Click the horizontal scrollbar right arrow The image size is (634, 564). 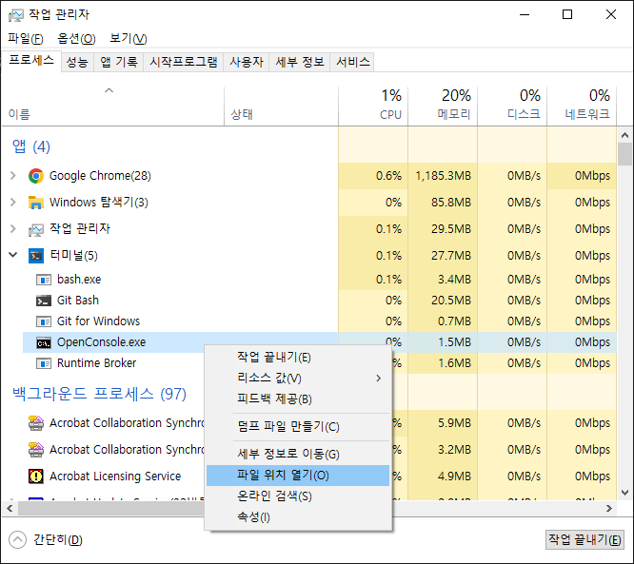click(x=609, y=508)
